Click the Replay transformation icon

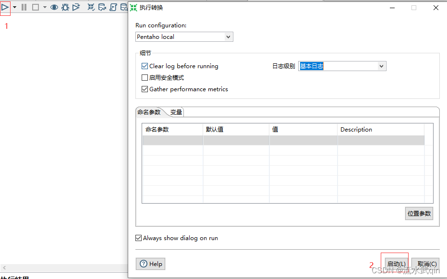coord(76,7)
